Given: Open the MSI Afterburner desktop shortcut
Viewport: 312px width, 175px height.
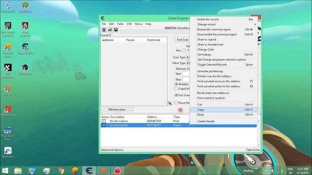Looking at the screenshot, I should tap(8, 71).
